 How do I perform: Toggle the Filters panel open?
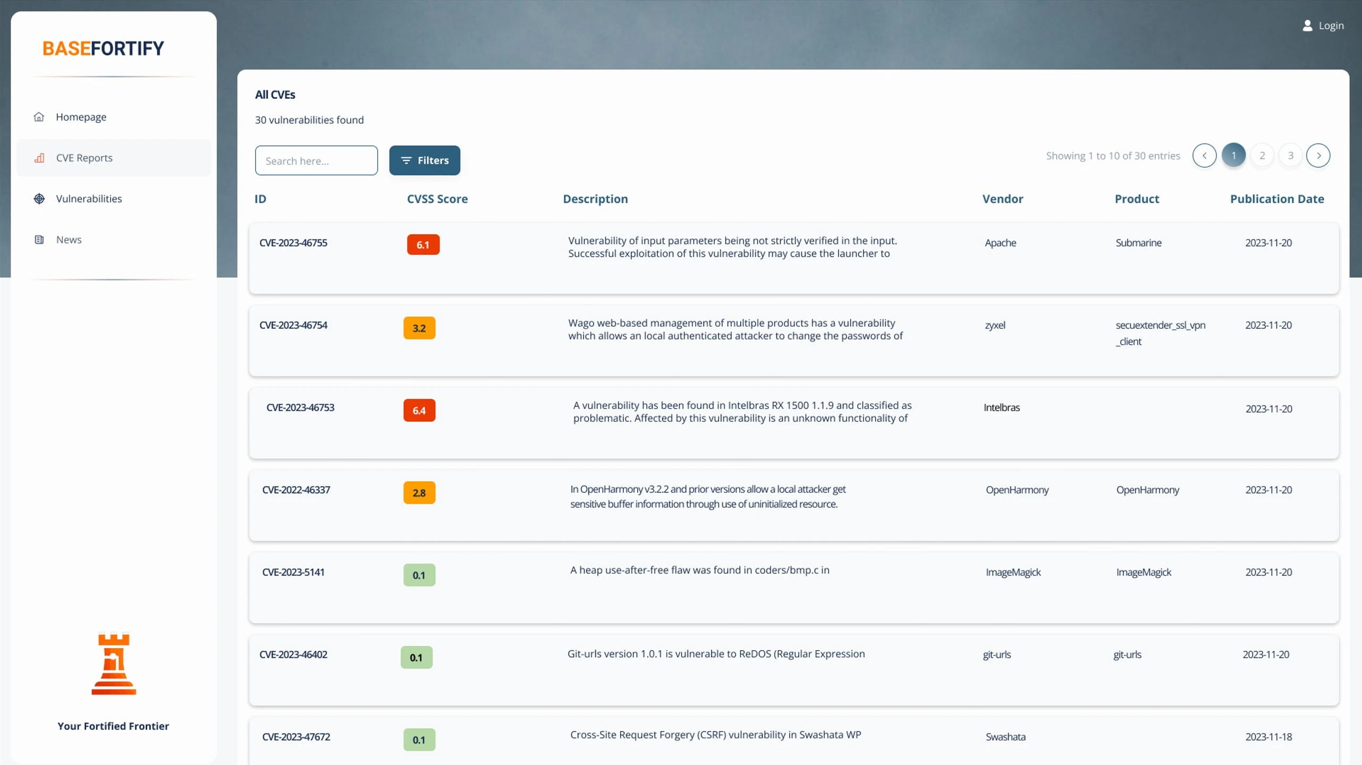pyautogui.click(x=425, y=160)
